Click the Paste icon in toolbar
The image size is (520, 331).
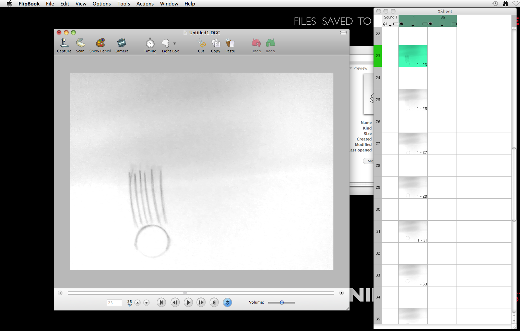point(230,43)
